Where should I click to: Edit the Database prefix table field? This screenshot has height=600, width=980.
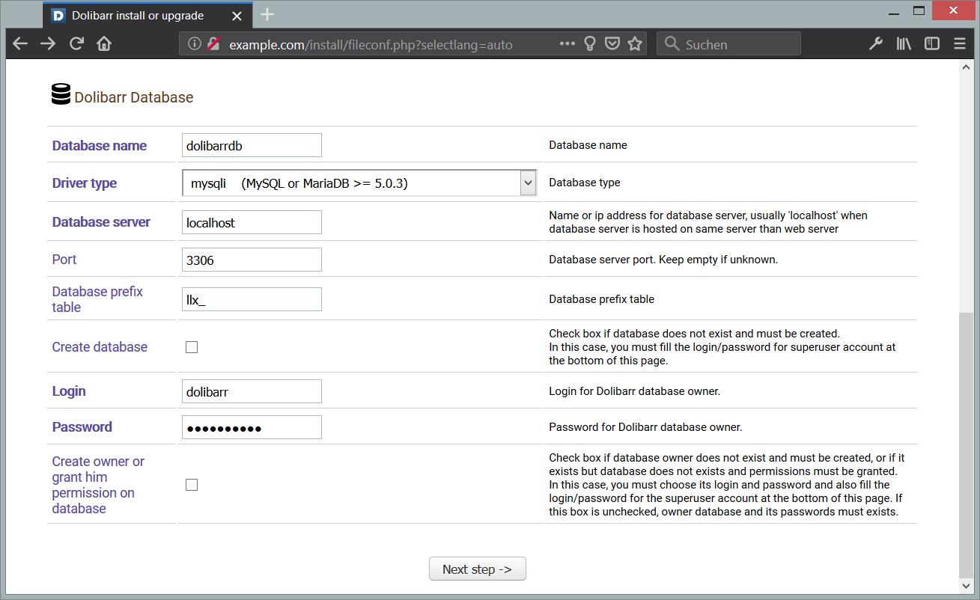point(252,299)
